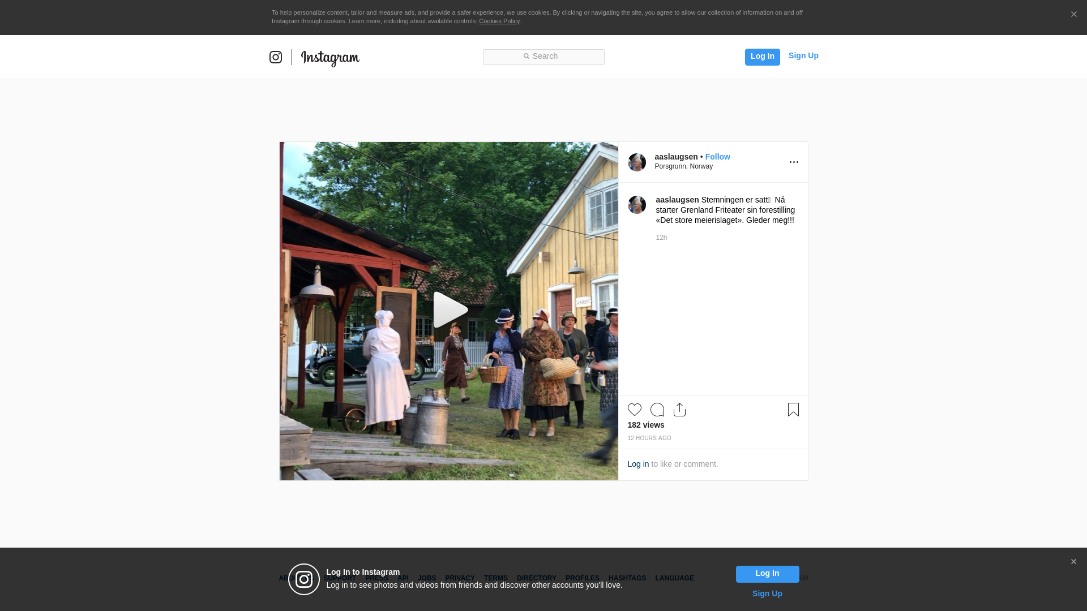Viewport: 1087px width, 611px height.
Task: Click the 12h timestamp under caption
Action: (661, 238)
